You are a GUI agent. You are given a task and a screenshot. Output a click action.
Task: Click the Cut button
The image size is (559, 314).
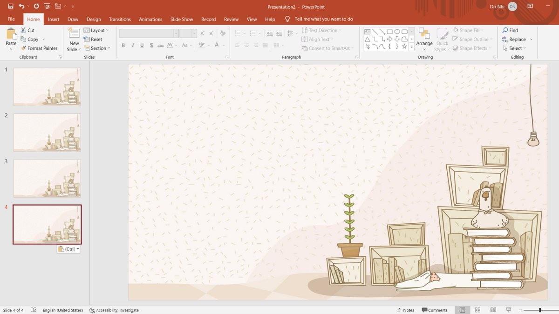pyautogui.click(x=27, y=30)
